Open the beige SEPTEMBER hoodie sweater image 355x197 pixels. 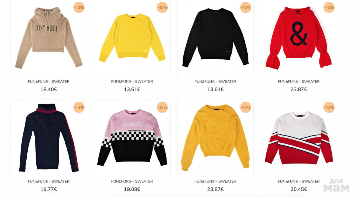tap(49, 38)
